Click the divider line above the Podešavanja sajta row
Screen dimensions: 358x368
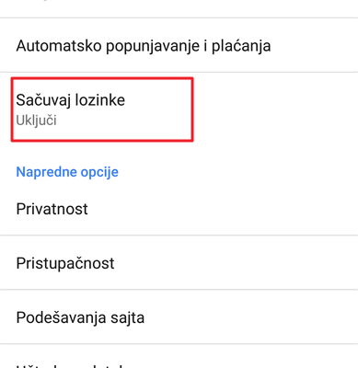pos(179,289)
